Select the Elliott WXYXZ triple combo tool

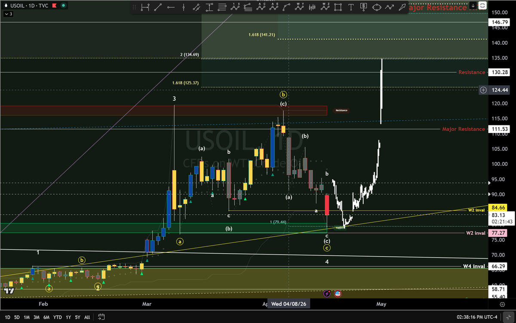point(325,7)
